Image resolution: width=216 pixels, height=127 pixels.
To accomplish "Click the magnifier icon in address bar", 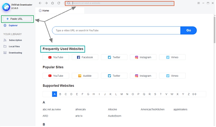I will tap(69, 3).
